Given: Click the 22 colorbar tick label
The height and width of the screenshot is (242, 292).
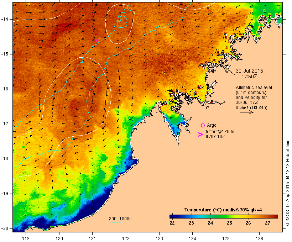Looking at the screenshot, I should (172, 223).
